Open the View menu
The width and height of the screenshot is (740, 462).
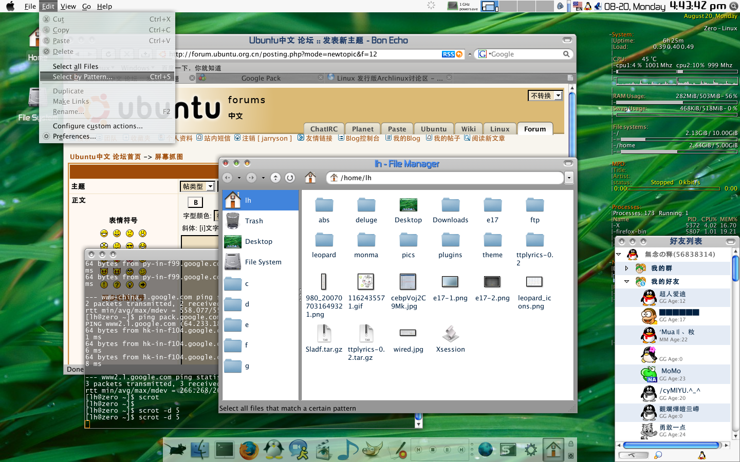pyautogui.click(x=68, y=6)
